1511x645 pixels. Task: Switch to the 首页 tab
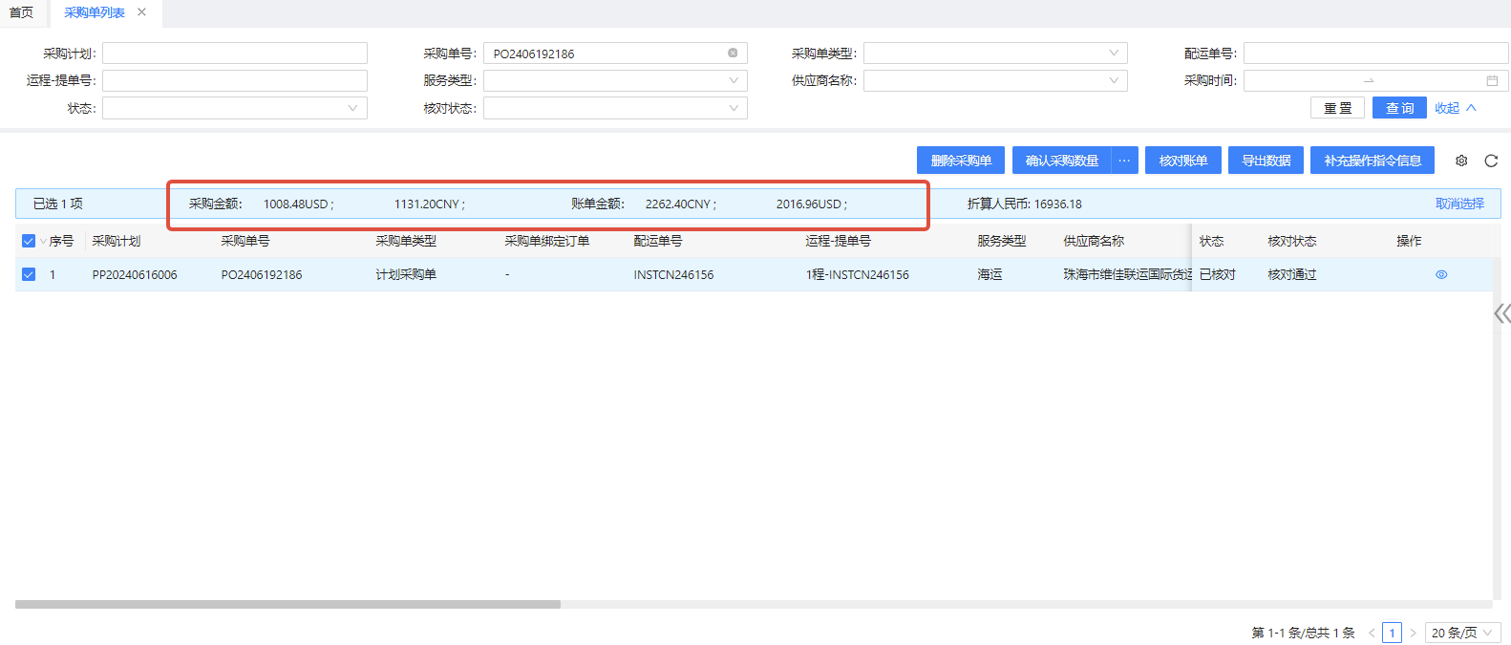click(x=21, y=12)
